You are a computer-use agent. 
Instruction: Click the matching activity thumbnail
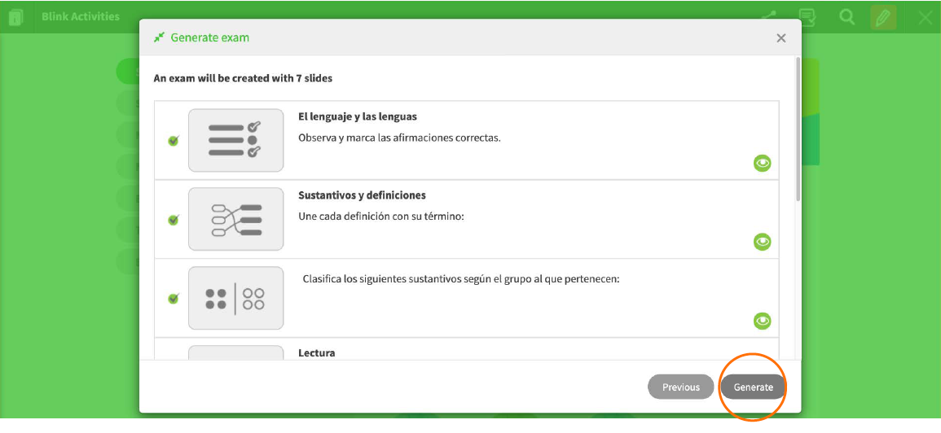click(235, 219)
